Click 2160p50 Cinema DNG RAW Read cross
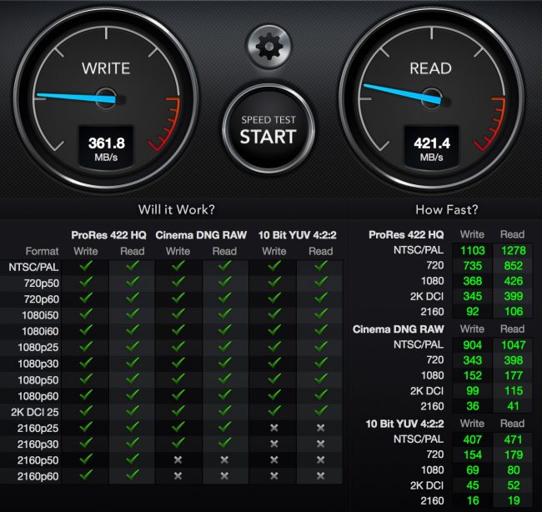This screenshot has width=542, height=512. pyautogui.click(x=224, y=459)
